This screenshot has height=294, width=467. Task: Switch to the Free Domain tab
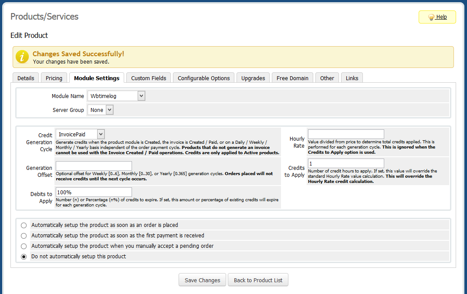coord(292,78)
